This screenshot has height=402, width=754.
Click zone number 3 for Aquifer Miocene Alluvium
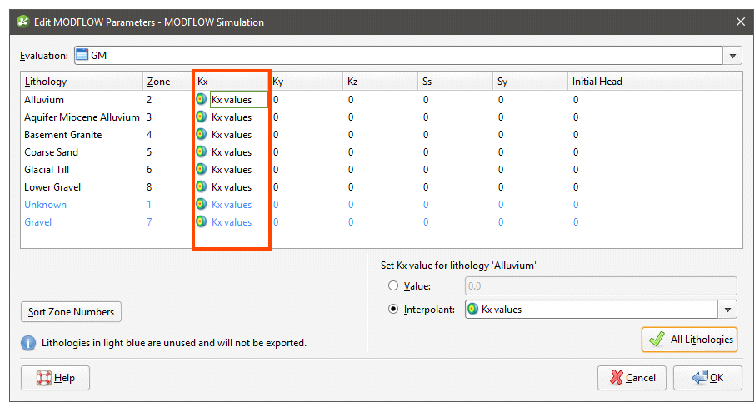pos(149,117)
